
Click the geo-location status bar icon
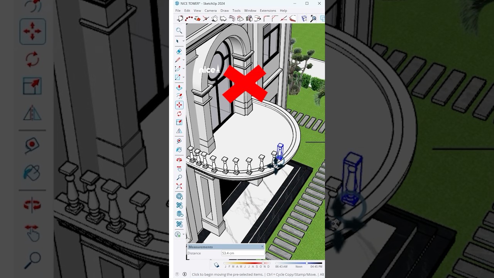tap(177, 275)
